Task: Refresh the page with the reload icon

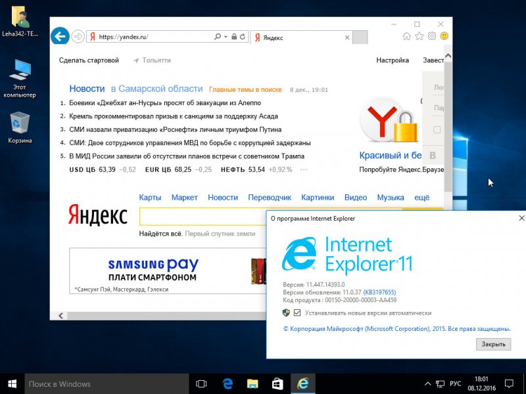Action: (243, 37)
